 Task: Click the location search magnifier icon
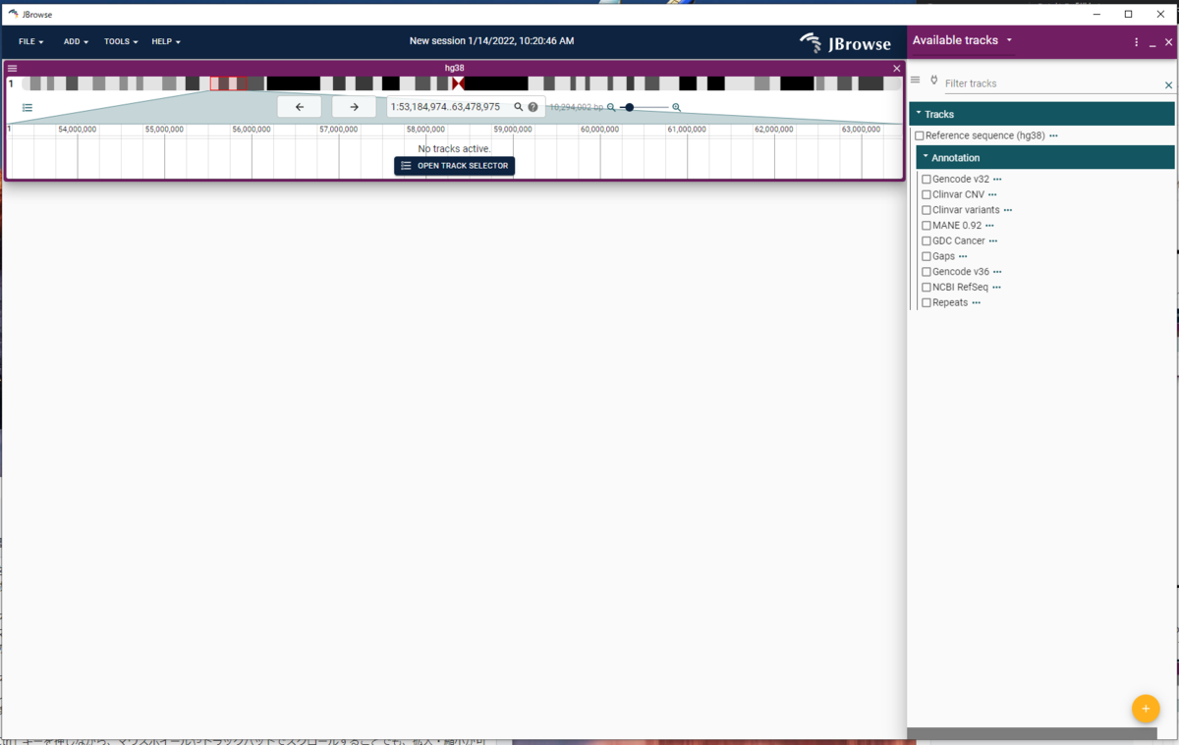coord(519,107)
